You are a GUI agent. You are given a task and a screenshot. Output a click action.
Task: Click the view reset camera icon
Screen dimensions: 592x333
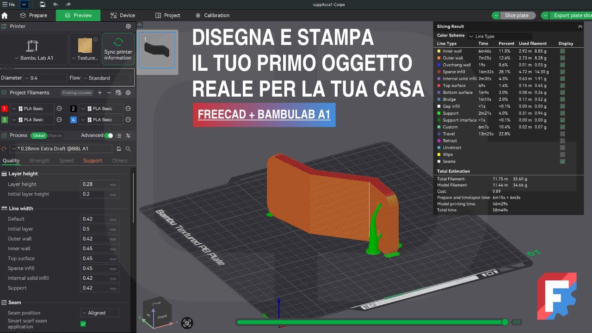point(187,323)
